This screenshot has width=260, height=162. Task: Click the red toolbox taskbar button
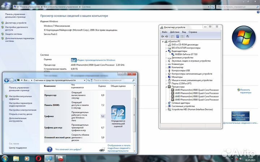(x=60, y=158)
